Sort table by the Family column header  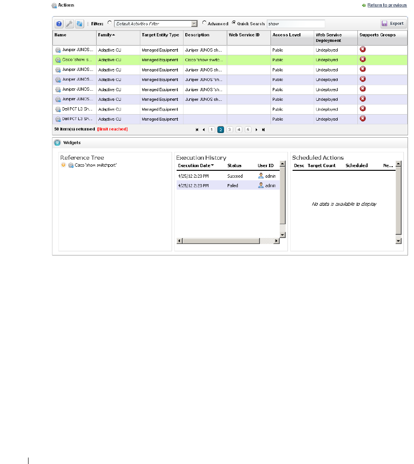(x=118, y=38)
